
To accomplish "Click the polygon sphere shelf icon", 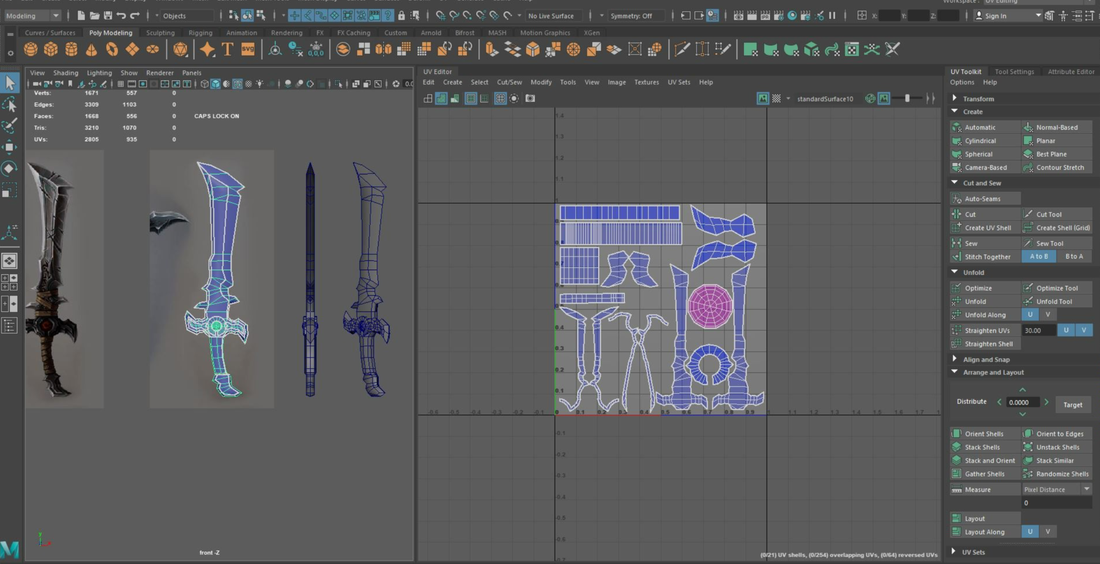I will (x=30, y=49).
